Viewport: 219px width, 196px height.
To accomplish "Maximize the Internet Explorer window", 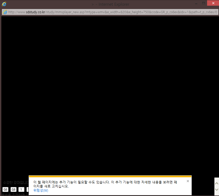I will tap(204, 3).
